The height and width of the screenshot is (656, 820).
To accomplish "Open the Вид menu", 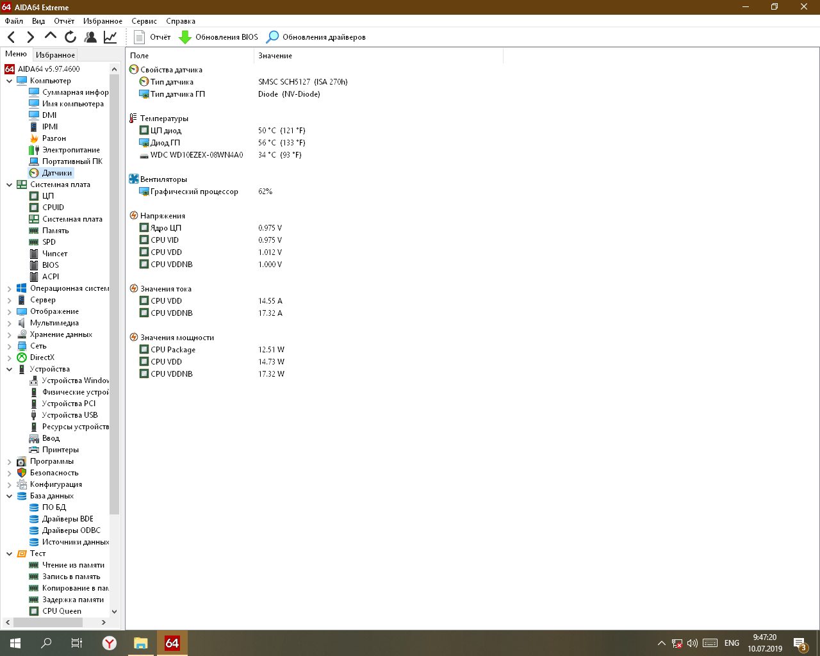I will 38,21.
